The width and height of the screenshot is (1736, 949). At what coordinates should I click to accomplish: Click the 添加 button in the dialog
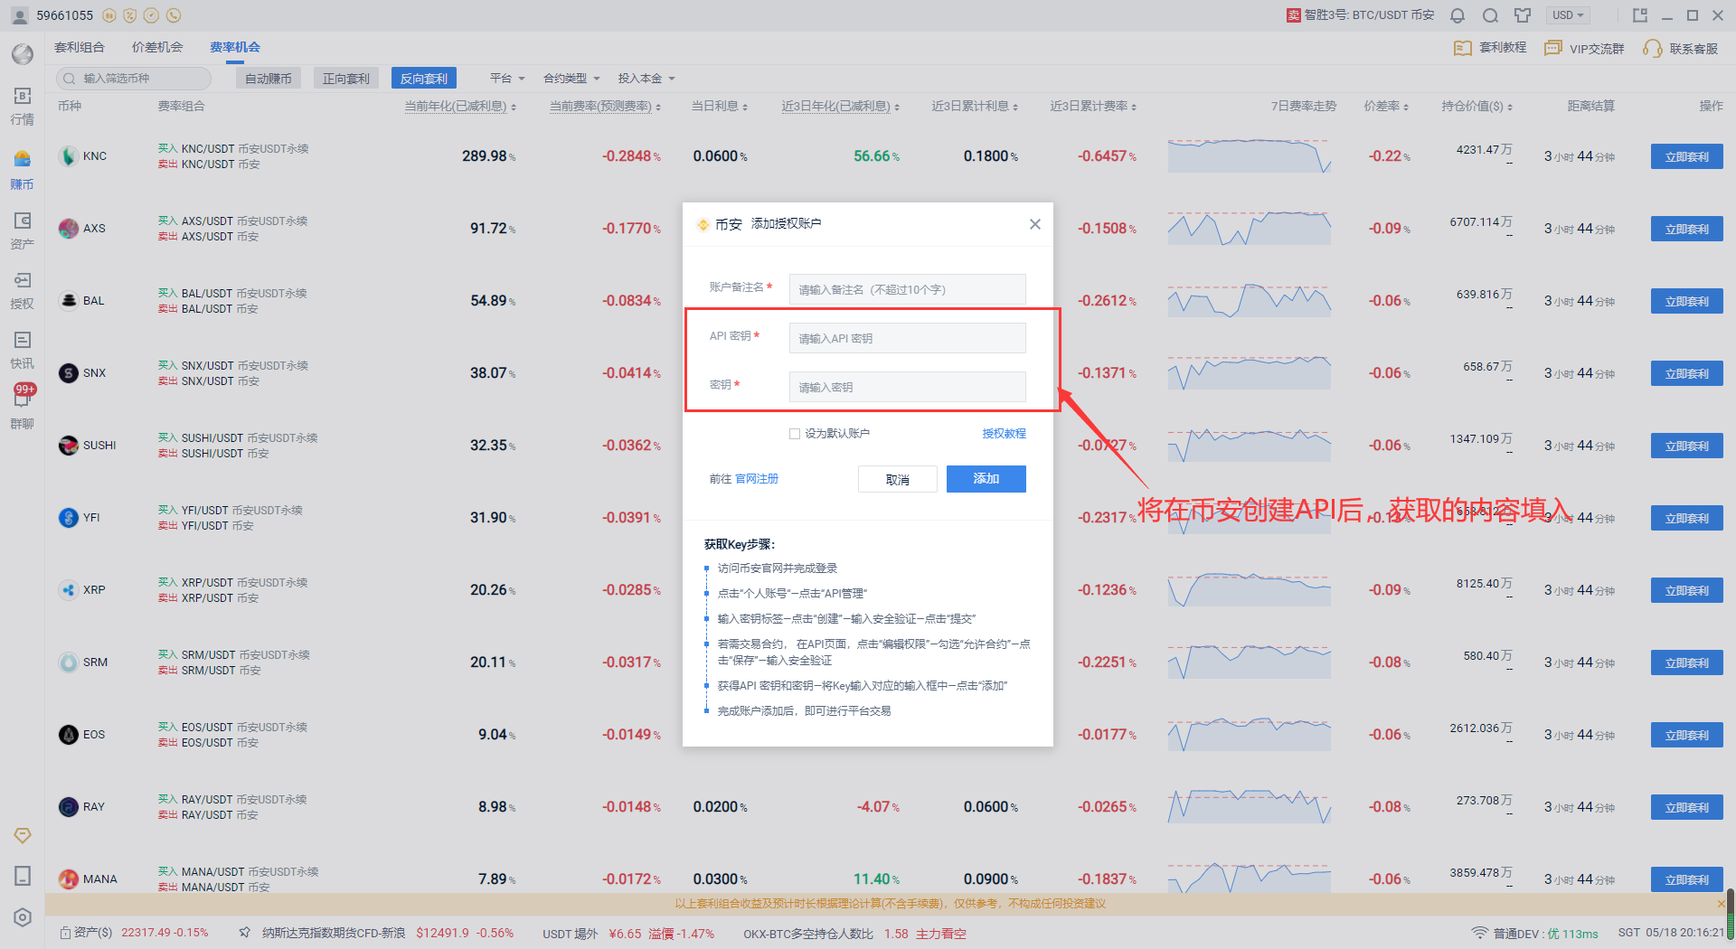(986, 479)
